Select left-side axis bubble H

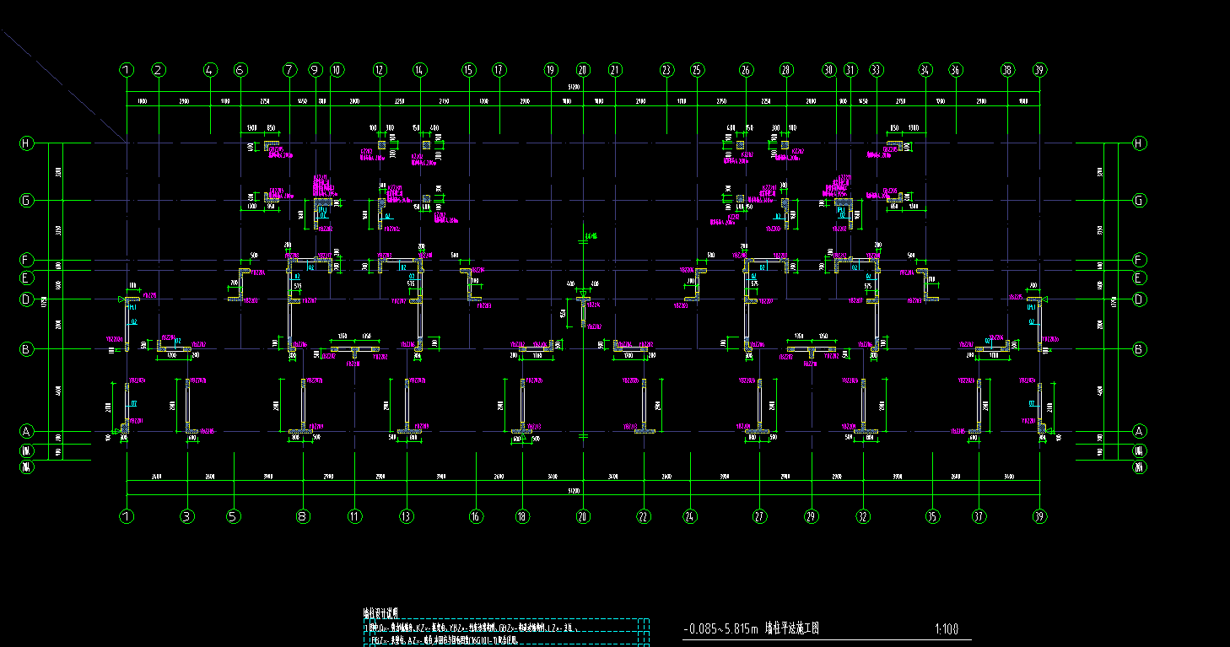tap(26, 143)
